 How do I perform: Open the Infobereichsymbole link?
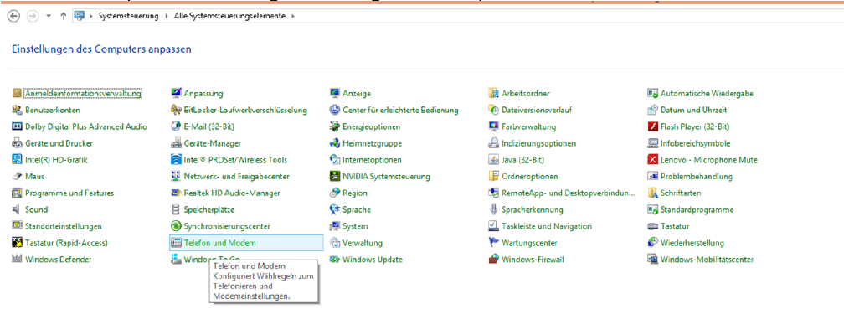(x=696, y=143)
